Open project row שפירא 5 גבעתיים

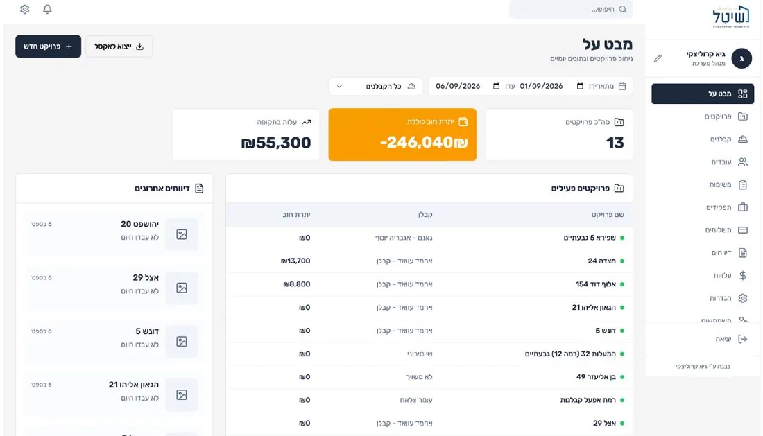[429, 238]
